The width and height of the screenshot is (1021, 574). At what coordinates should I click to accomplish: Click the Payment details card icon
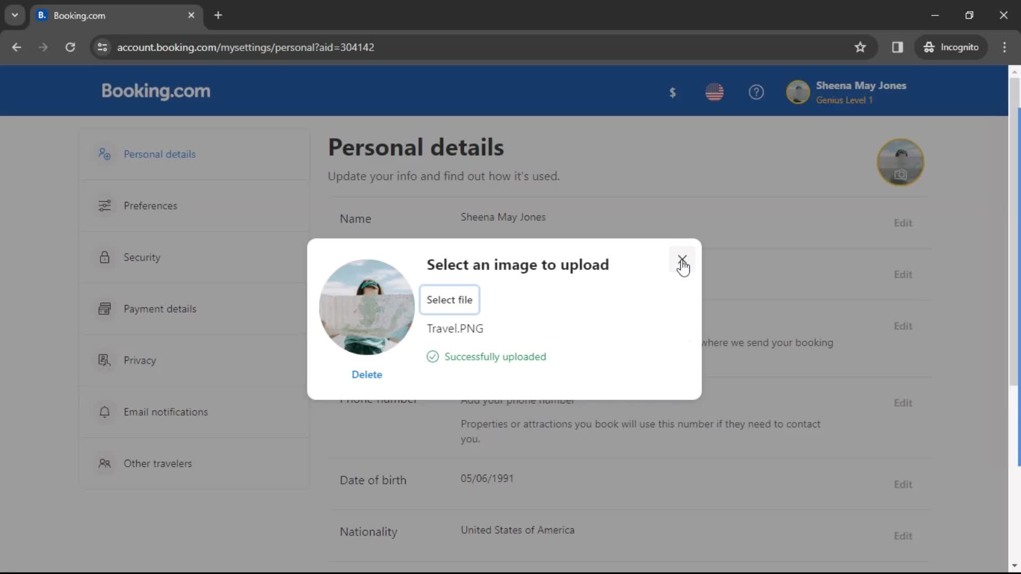(104, 309)
